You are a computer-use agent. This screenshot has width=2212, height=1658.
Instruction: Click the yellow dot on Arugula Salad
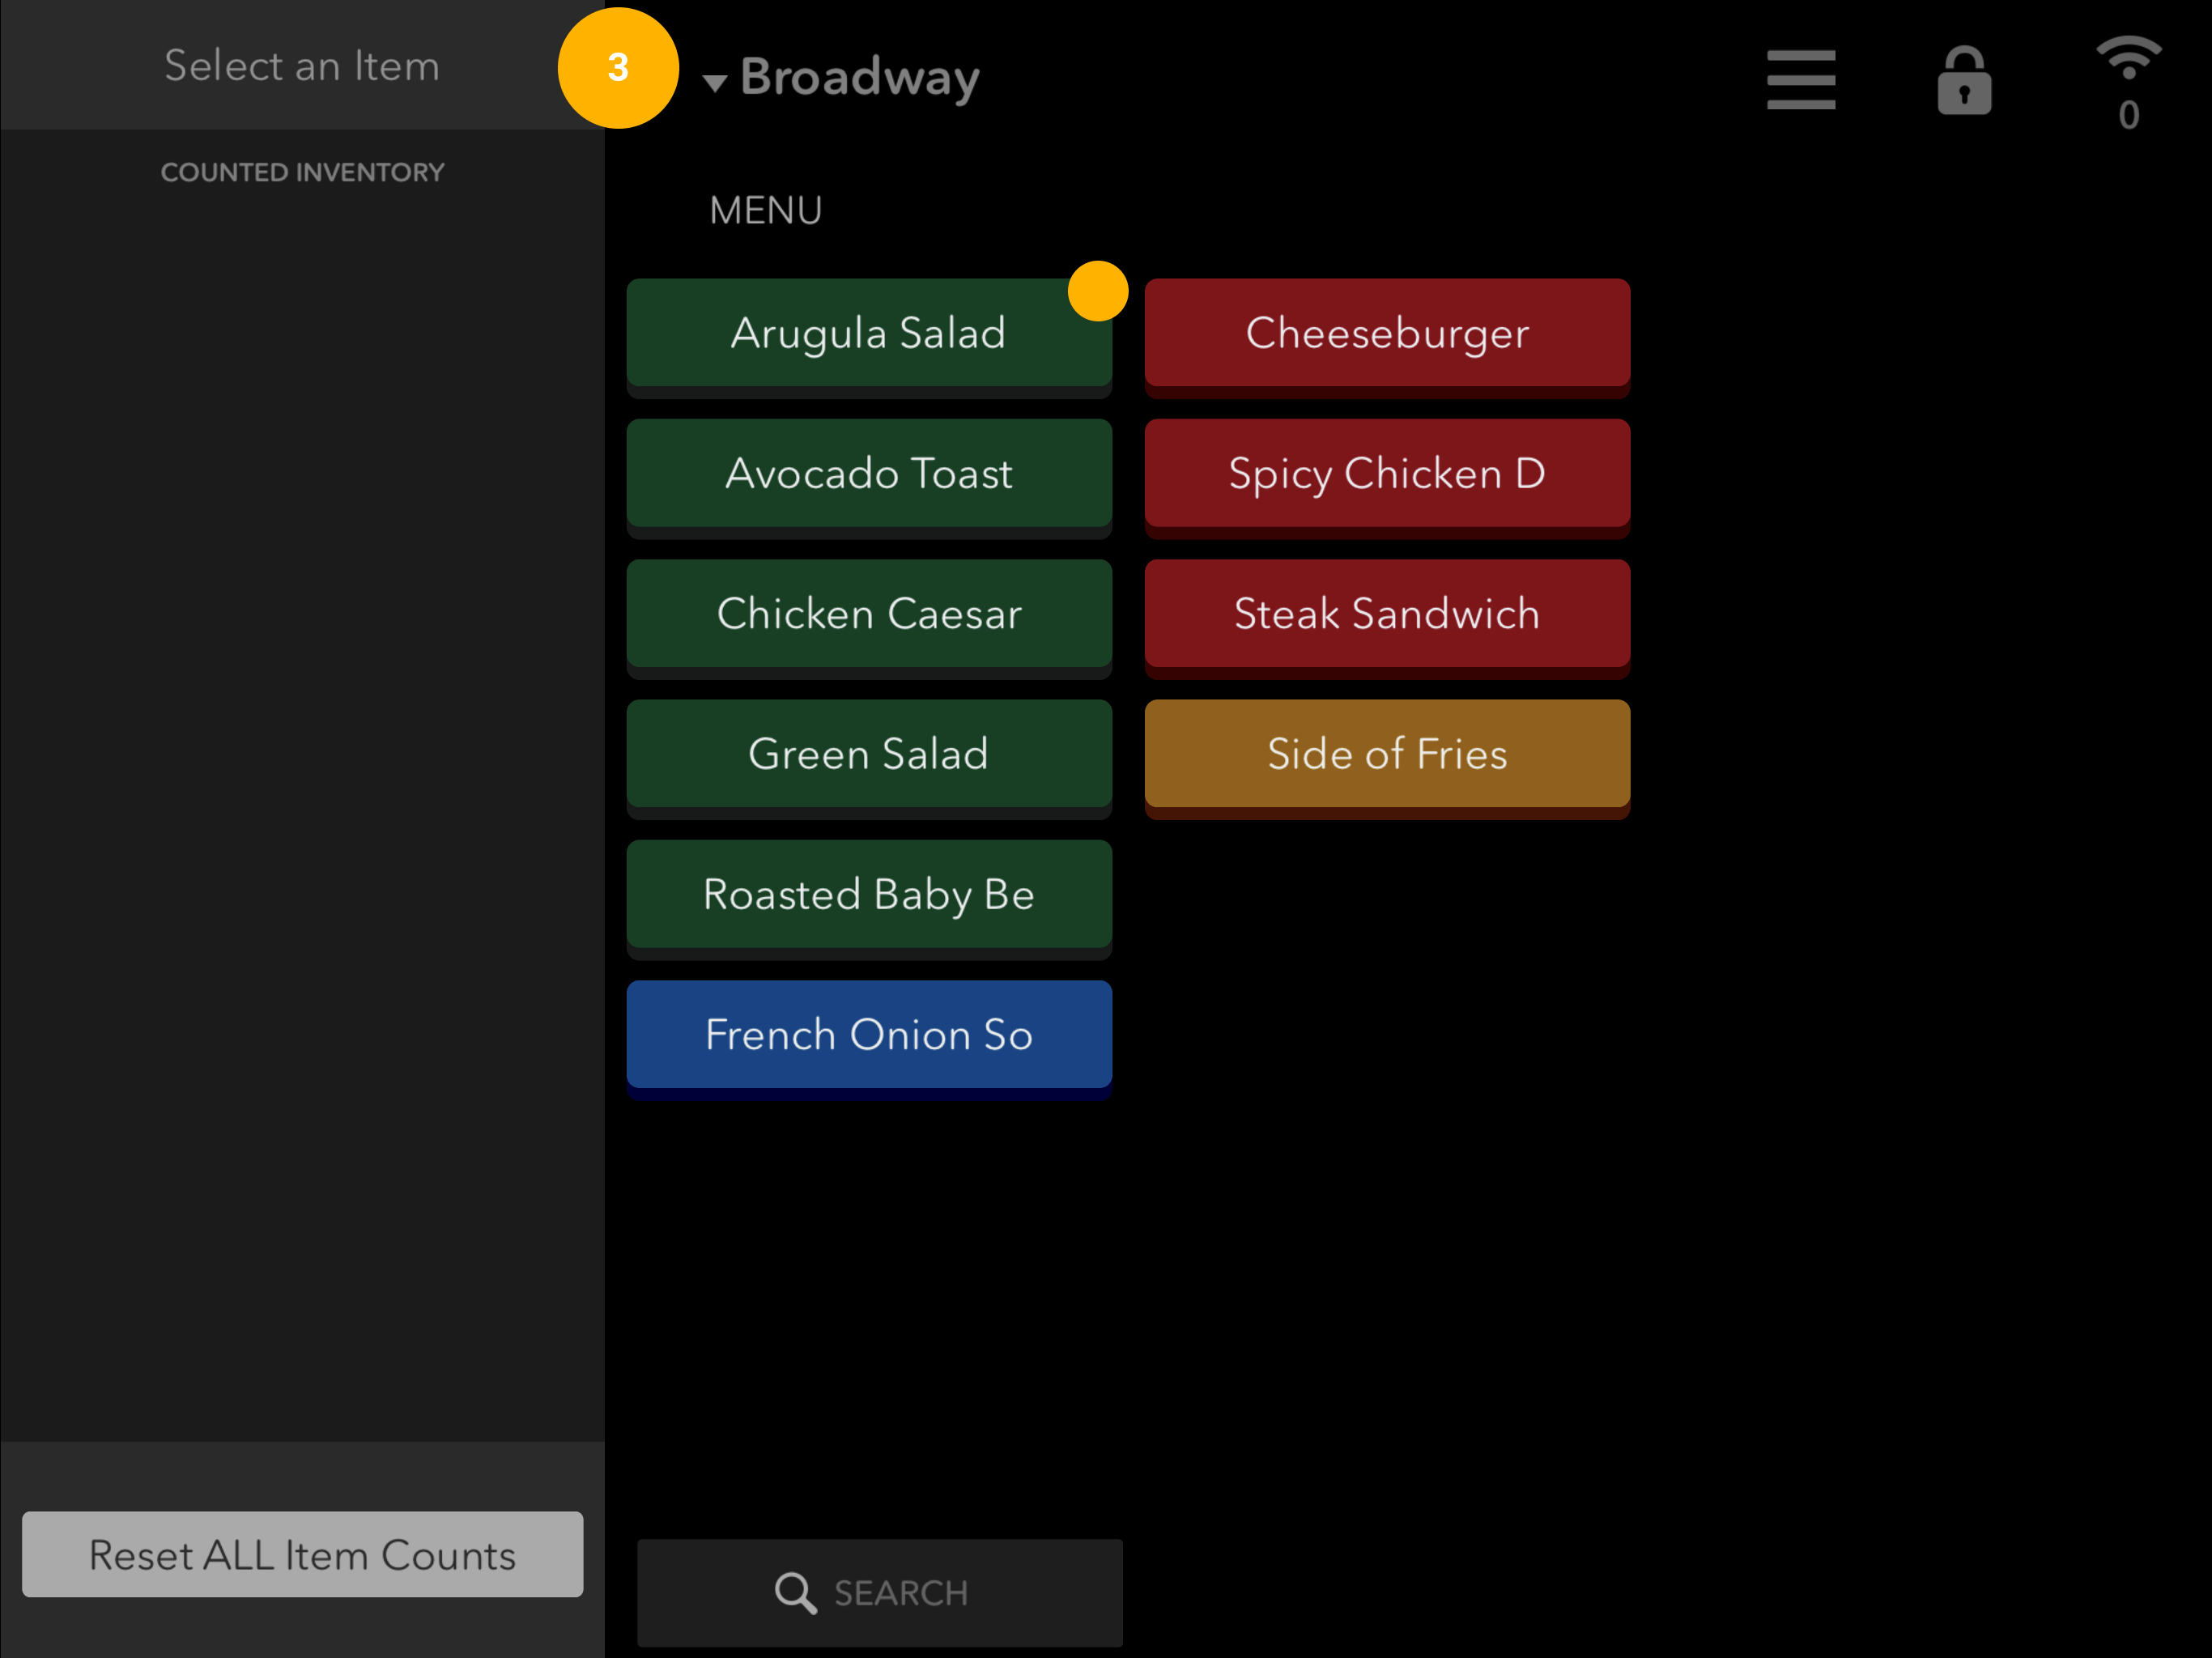point(1097,290)
